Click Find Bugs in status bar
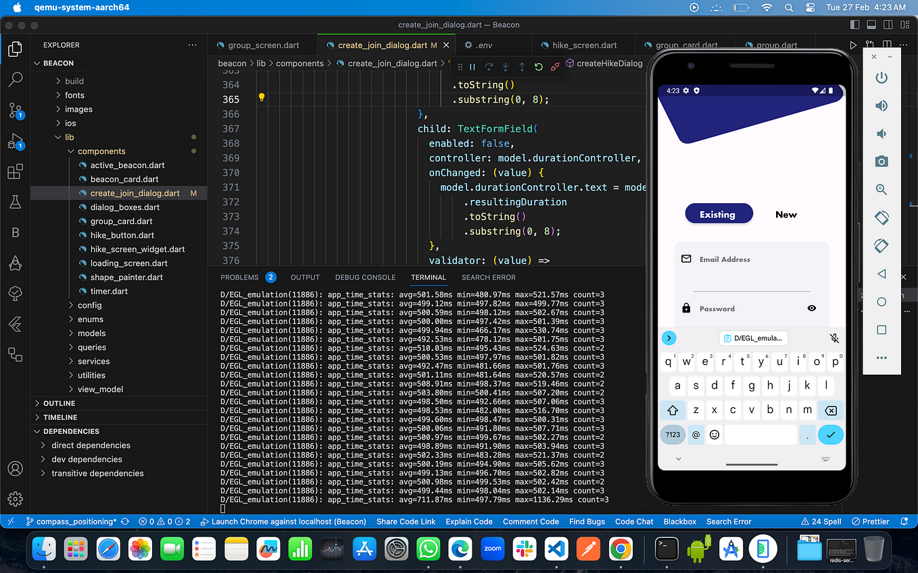 coord(587,522)
